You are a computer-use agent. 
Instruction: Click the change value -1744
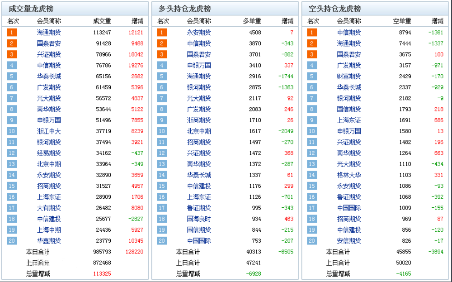click(x=286, y=76)
